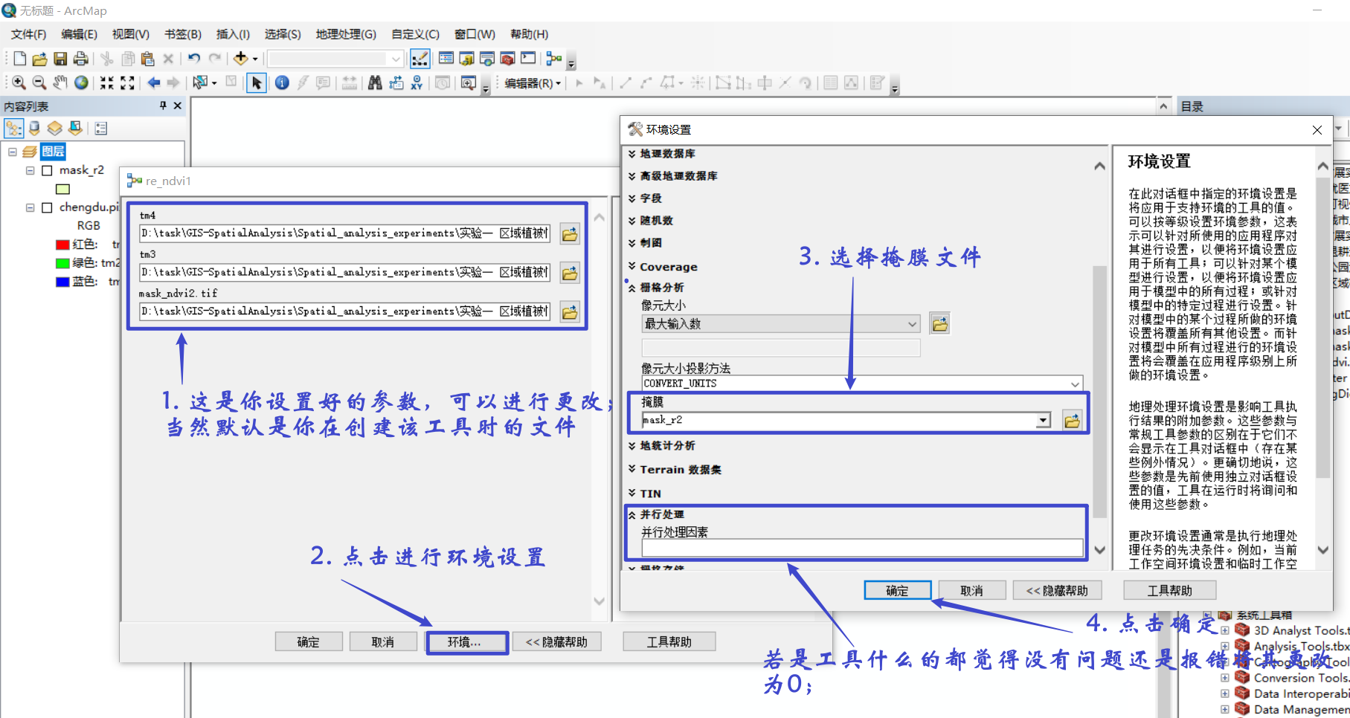Choose the Select Elements arrow tool
The width and height of the screenshot is (1350, 718).
tap(257, 83)
